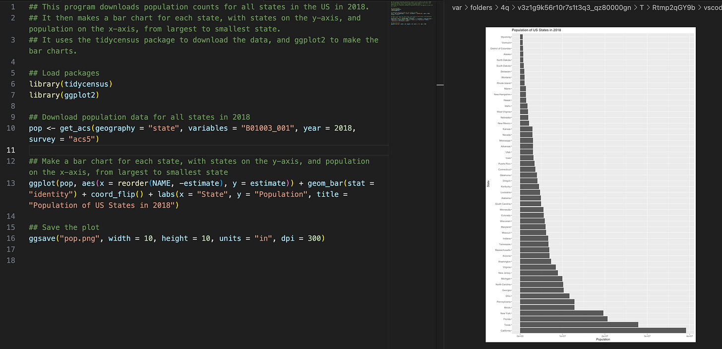Click the "Population" x-axis label in the plot
The height and width of the screenshot is (349, 722).
(x=602, y=340)
